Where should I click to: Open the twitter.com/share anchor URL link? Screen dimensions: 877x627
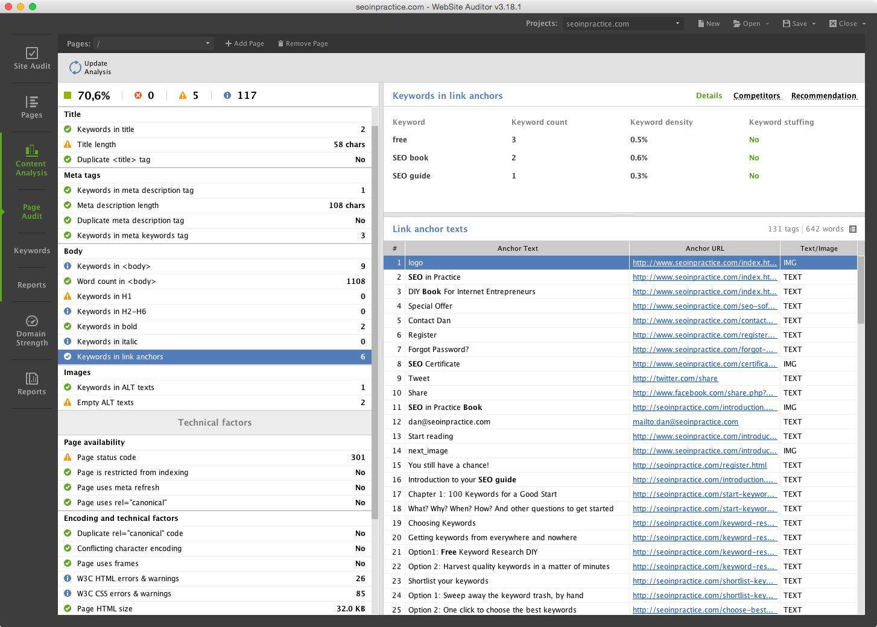pyautogui.click(x=674, y=379)
